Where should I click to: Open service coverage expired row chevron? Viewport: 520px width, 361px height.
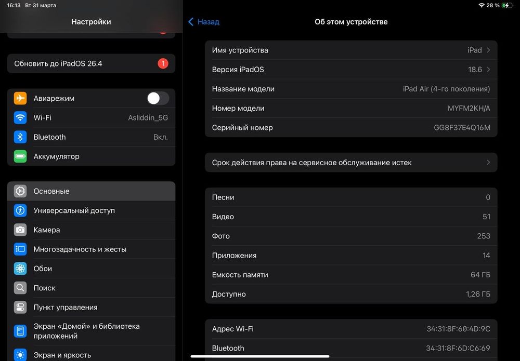[x=488, y=162]
